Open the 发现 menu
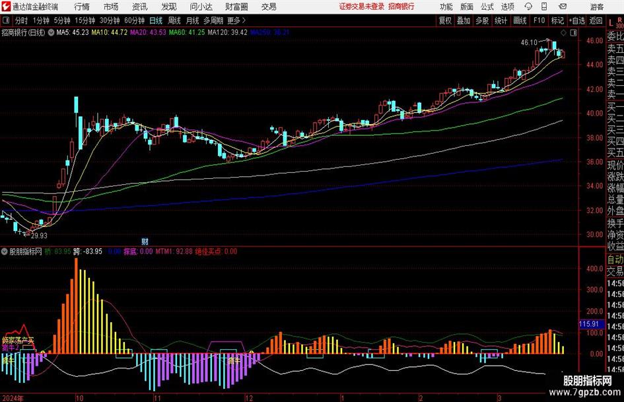624x402 pixels. [x=169, y=7]
